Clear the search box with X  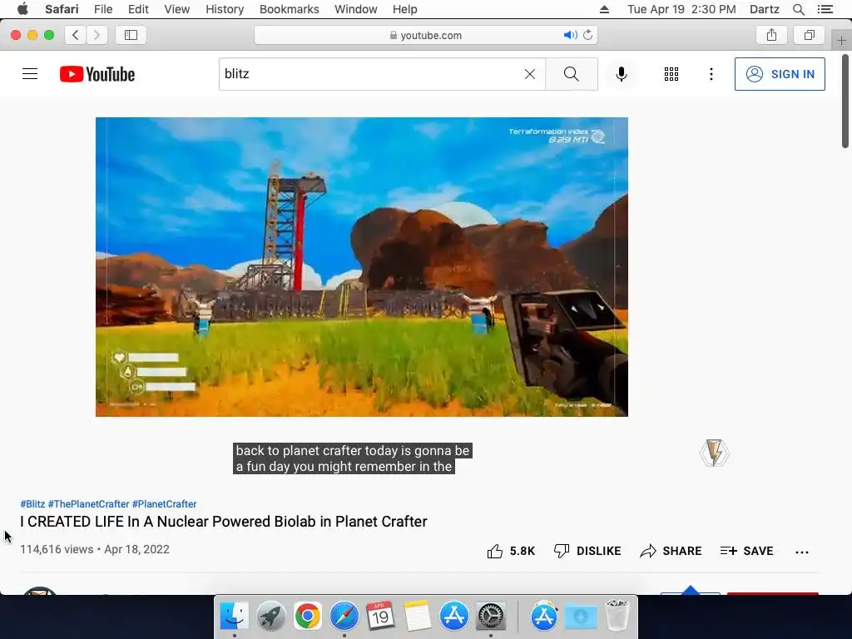[530, 74]
